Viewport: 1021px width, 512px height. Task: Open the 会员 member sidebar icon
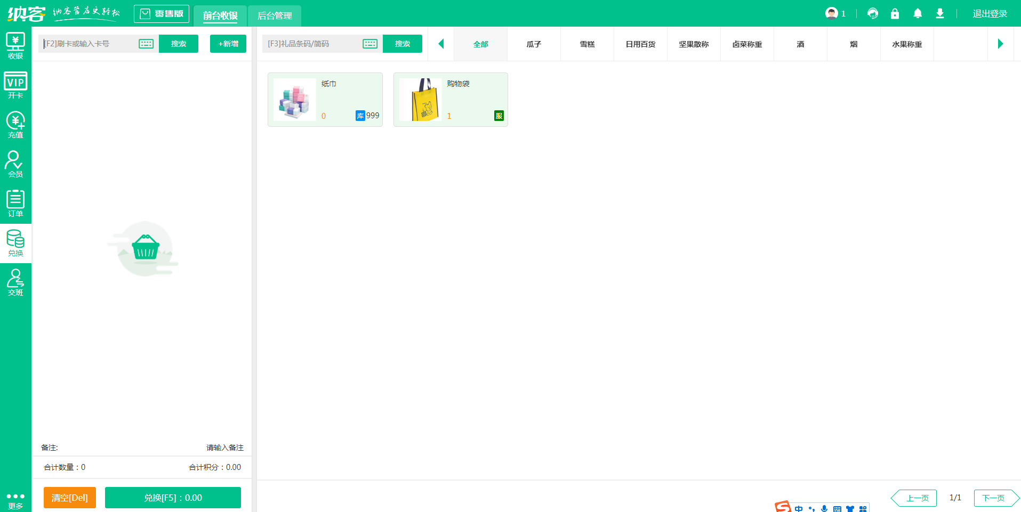pyautogui.click(x=15, y=164)
